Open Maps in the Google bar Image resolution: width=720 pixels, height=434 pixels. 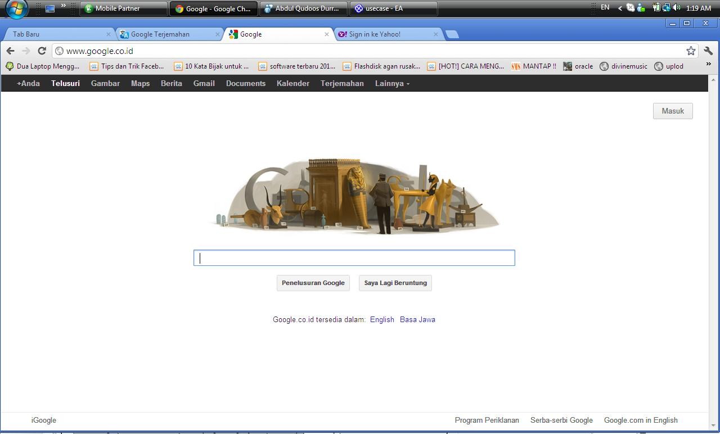click(140, 83)
